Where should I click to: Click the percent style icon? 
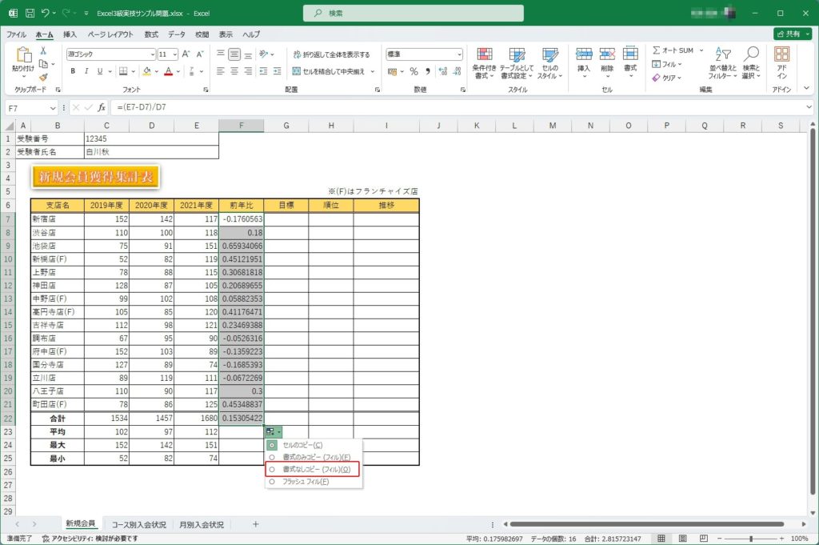click(x=413, y=71)
